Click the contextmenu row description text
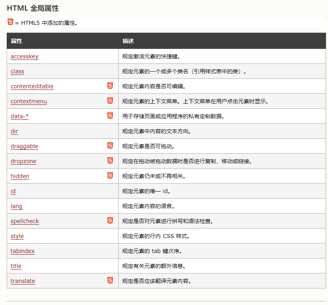Image resolution: width=328 pixels, height=305 pixels. point(196,102)
